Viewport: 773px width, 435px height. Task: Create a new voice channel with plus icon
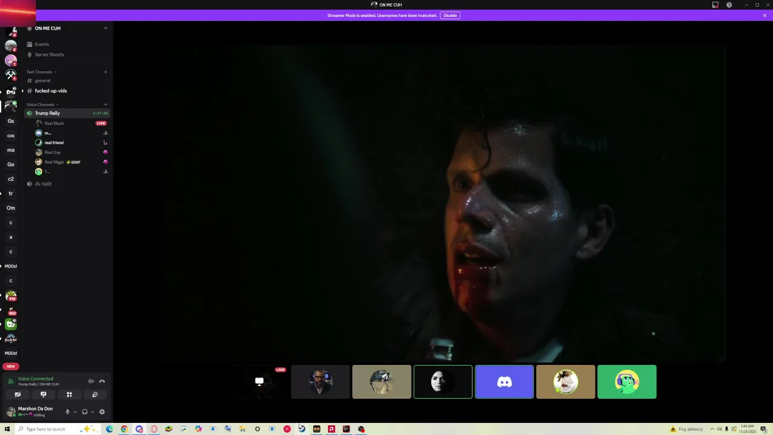(105, 105)
